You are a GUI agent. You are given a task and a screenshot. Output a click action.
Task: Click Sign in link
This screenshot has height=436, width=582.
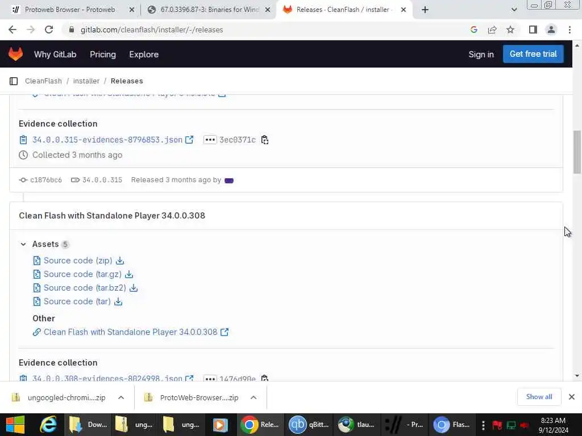point(481,54)
